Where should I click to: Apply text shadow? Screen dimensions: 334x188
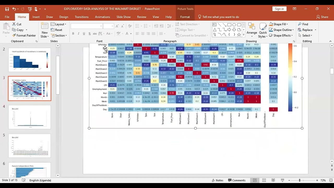[90, 34]
